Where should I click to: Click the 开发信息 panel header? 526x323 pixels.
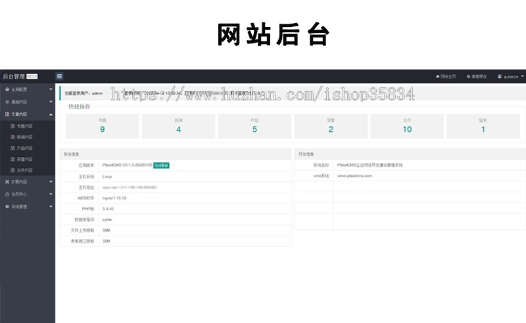(410, 154)
